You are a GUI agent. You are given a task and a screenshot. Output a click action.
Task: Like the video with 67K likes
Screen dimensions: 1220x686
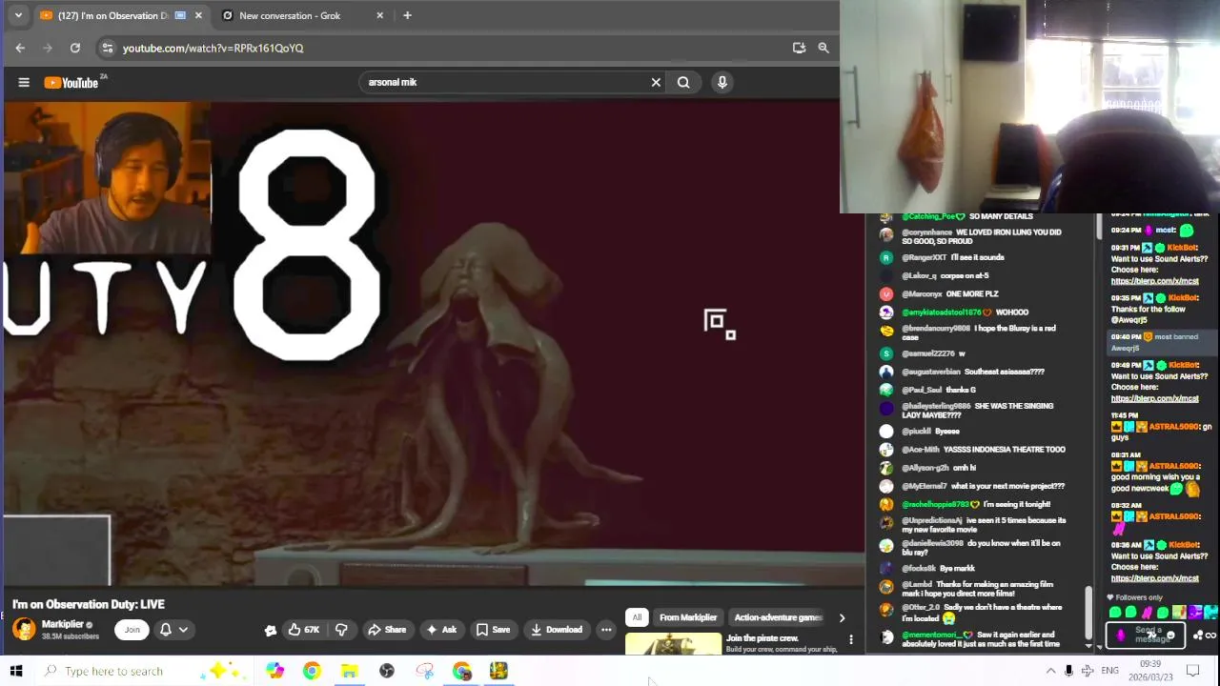coord(303,629)
